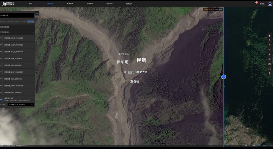
Task: Open the notification bell icon
Action: point(256,3)
